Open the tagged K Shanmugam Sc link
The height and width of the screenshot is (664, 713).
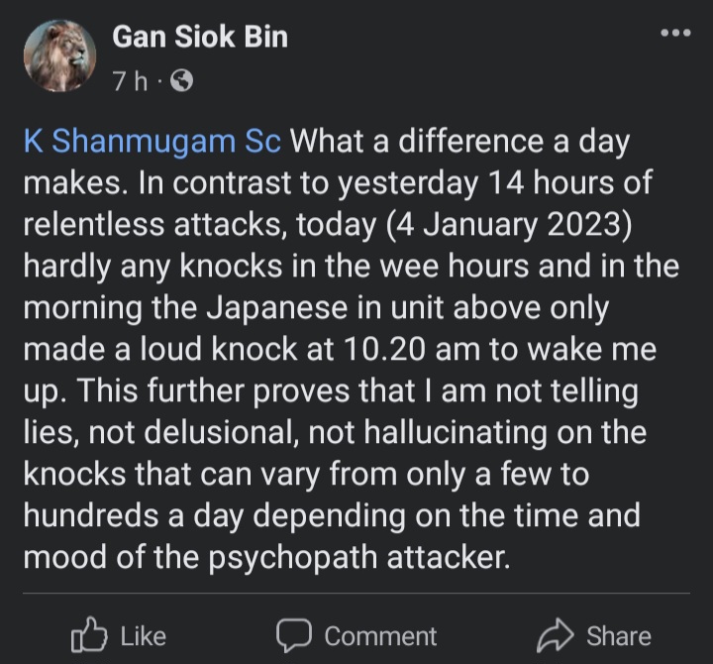click(152, 142)
